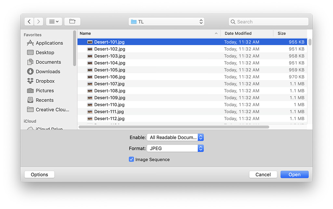This screenshot has height=209, width=333.
Task: Select file Desert-107.jpg
Action: pyautogui.click(x=192, y=84)
